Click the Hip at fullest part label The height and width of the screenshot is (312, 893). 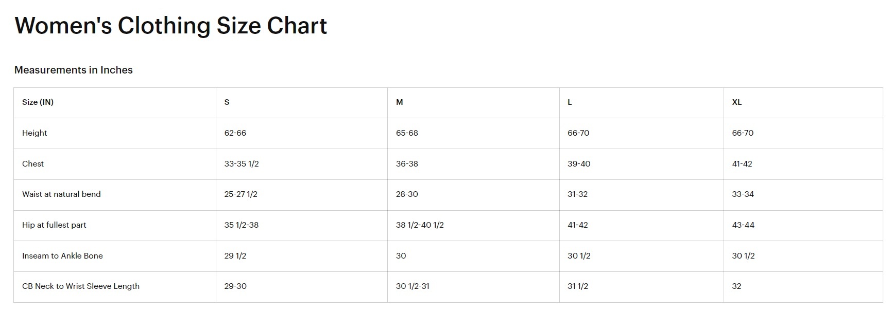pyautogui.click(x=54, y=225)
